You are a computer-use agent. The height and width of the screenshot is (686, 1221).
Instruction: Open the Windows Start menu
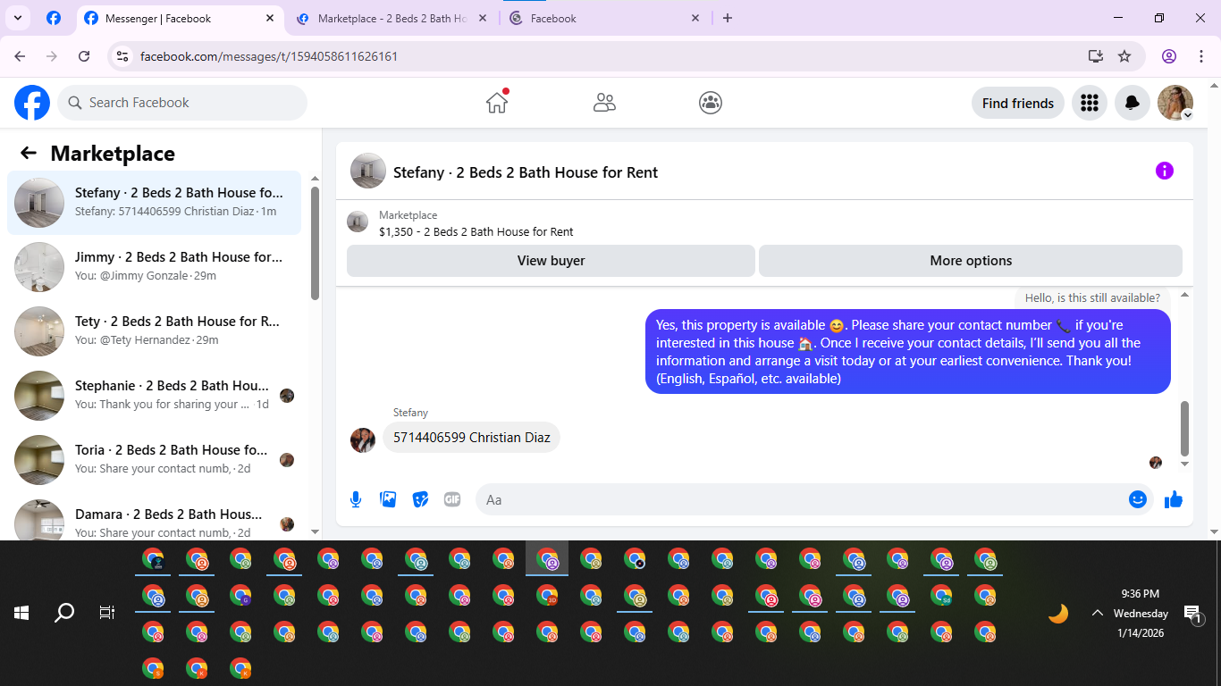[21, 613]
